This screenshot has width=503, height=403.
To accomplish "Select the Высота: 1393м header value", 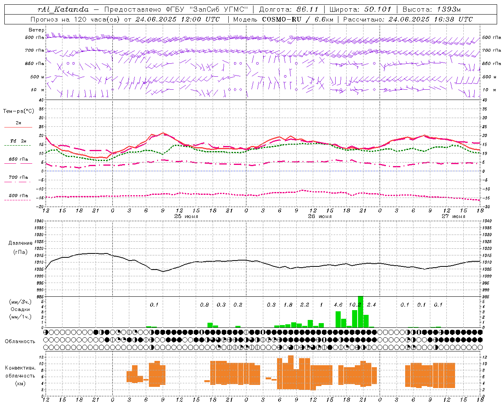I will 432,9.
